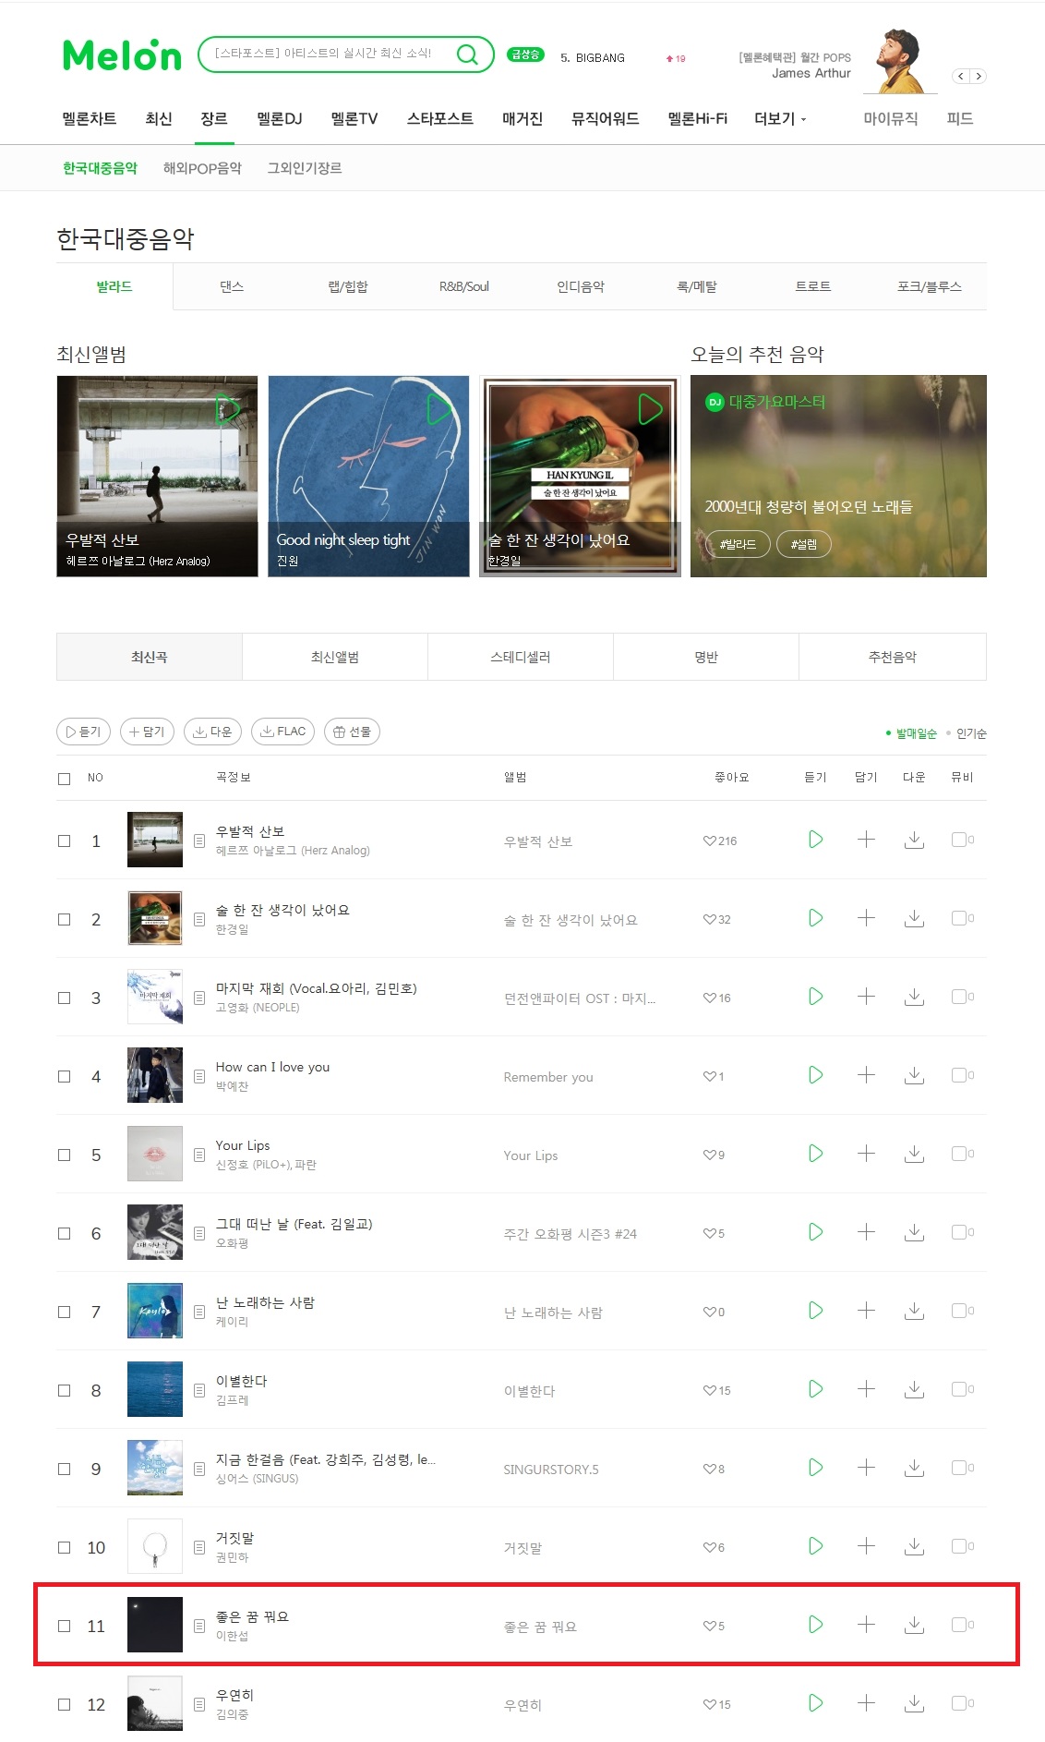This screenshot has width=1045, height=1742.
Task: Check the select-all checkbox beside NO
Action: click(65, 779)
